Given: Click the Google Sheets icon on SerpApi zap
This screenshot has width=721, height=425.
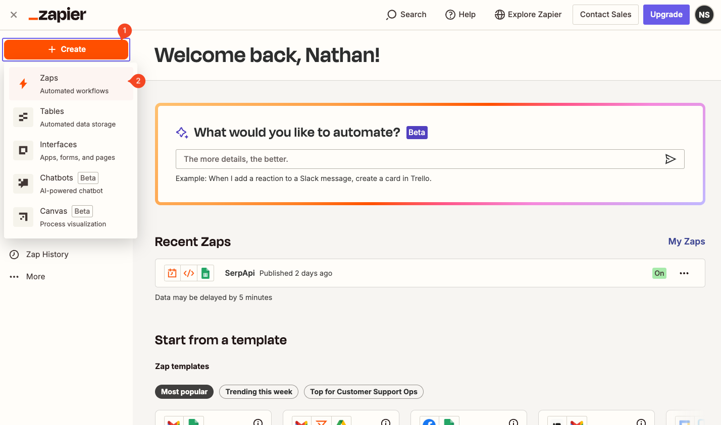Looking at the screenshot, I should pyautogui.click(x=205, y=273).
